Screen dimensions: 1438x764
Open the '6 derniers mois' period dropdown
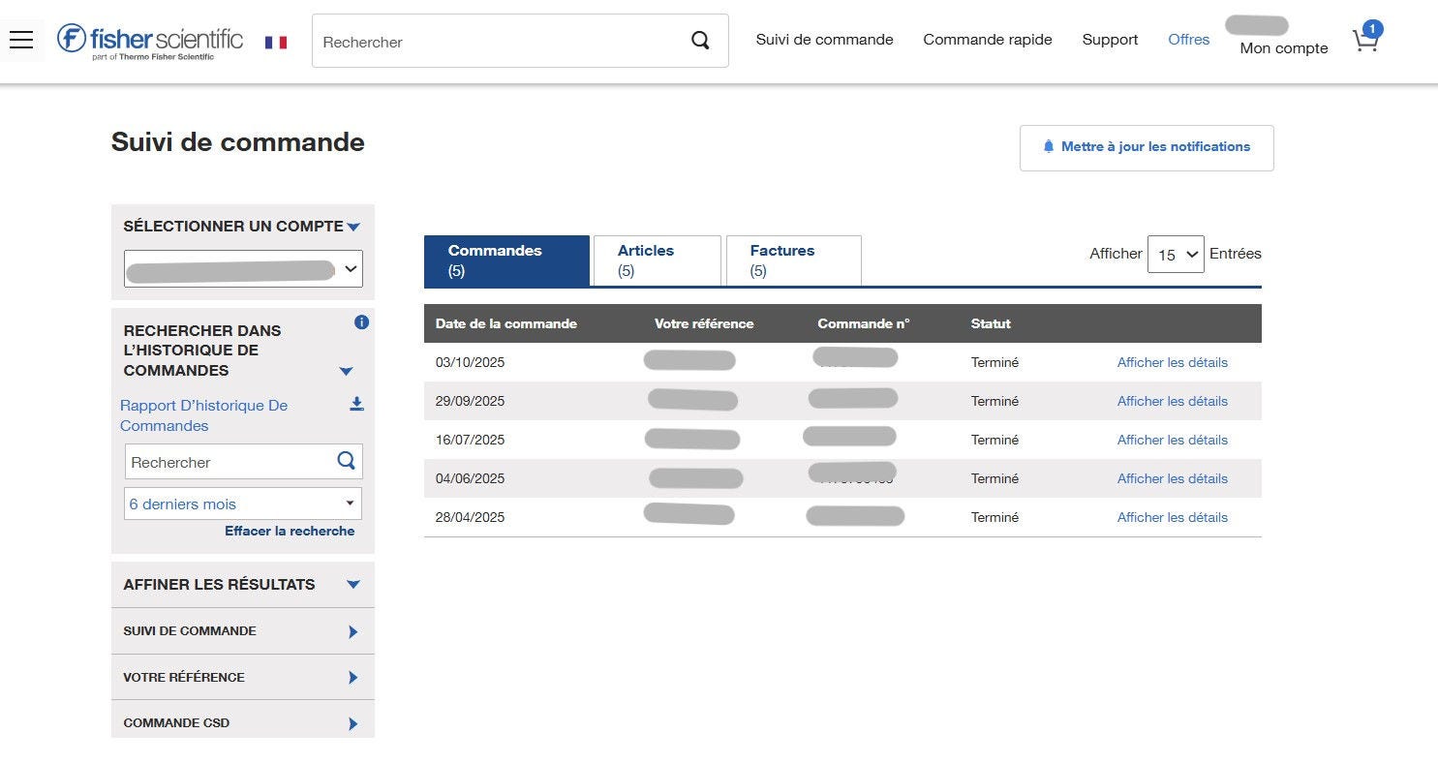pos(242,503)
